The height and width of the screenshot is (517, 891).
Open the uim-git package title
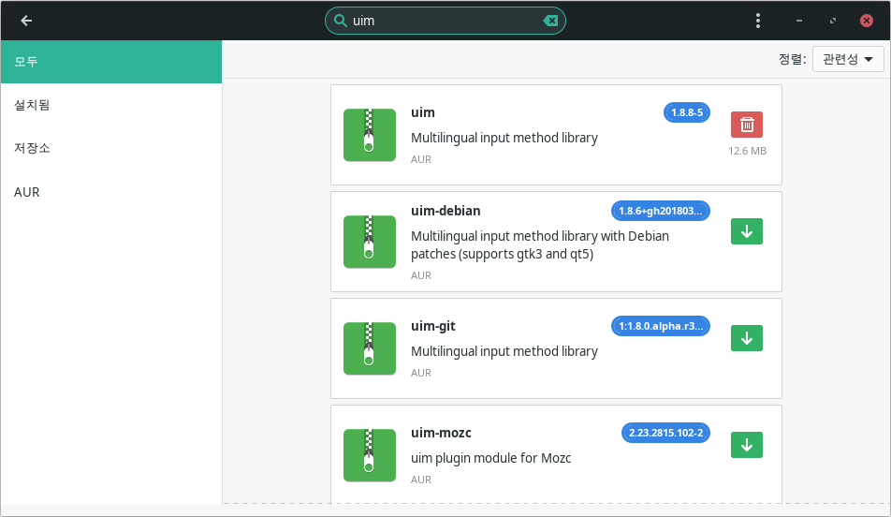pyautogui.click(x=433, y=326)
